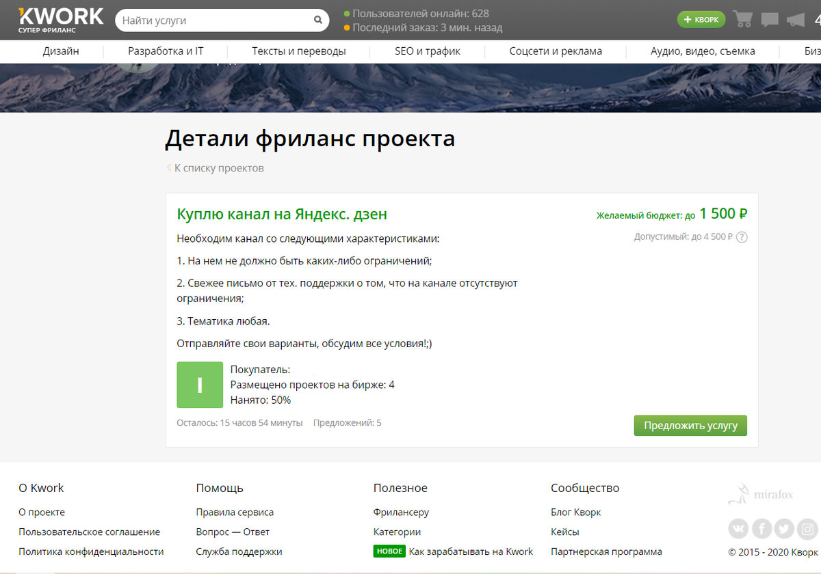Open Политика конфиденциальности link
This screenshot has height=574, width=821.
[x=91, y=551]
